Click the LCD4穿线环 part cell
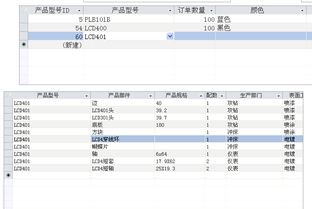 click(x=122, y=139)
